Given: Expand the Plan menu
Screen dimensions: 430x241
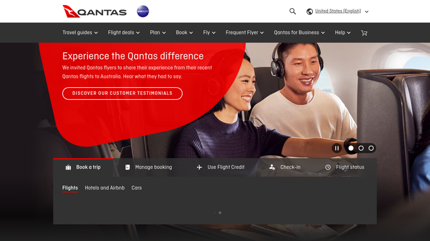Looking at the screenshot, I should click(157, 33).
